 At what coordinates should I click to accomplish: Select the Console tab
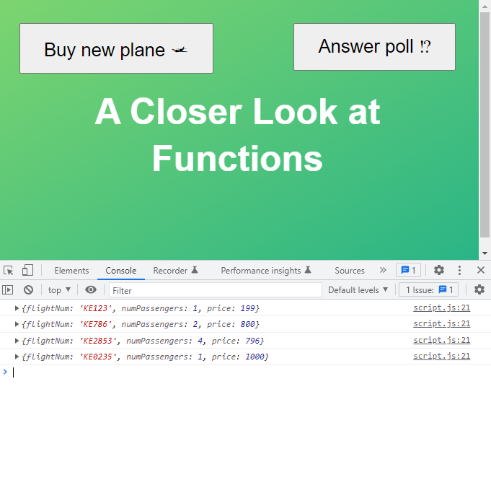click(x=121, y=271)
